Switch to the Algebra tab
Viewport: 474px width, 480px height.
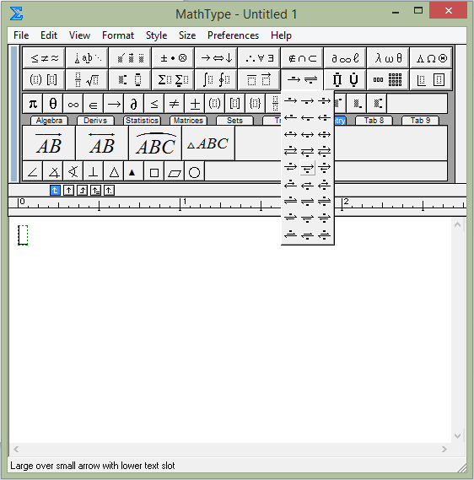click(x=49, y=121)
